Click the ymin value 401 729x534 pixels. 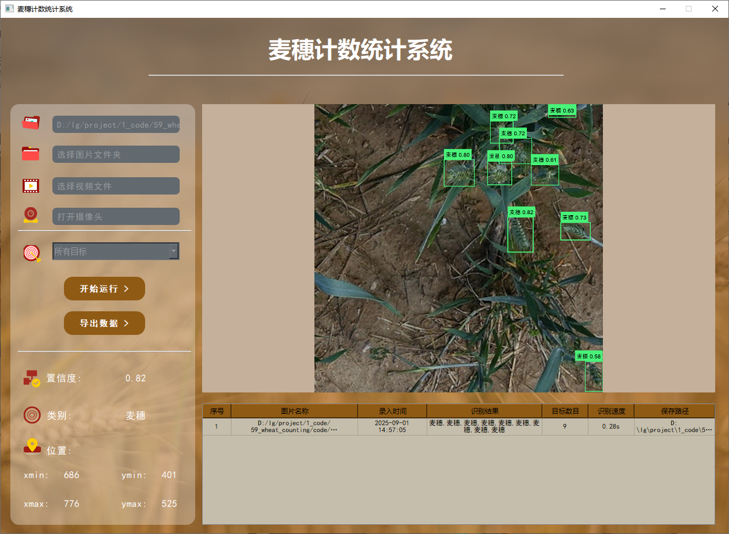169,475
